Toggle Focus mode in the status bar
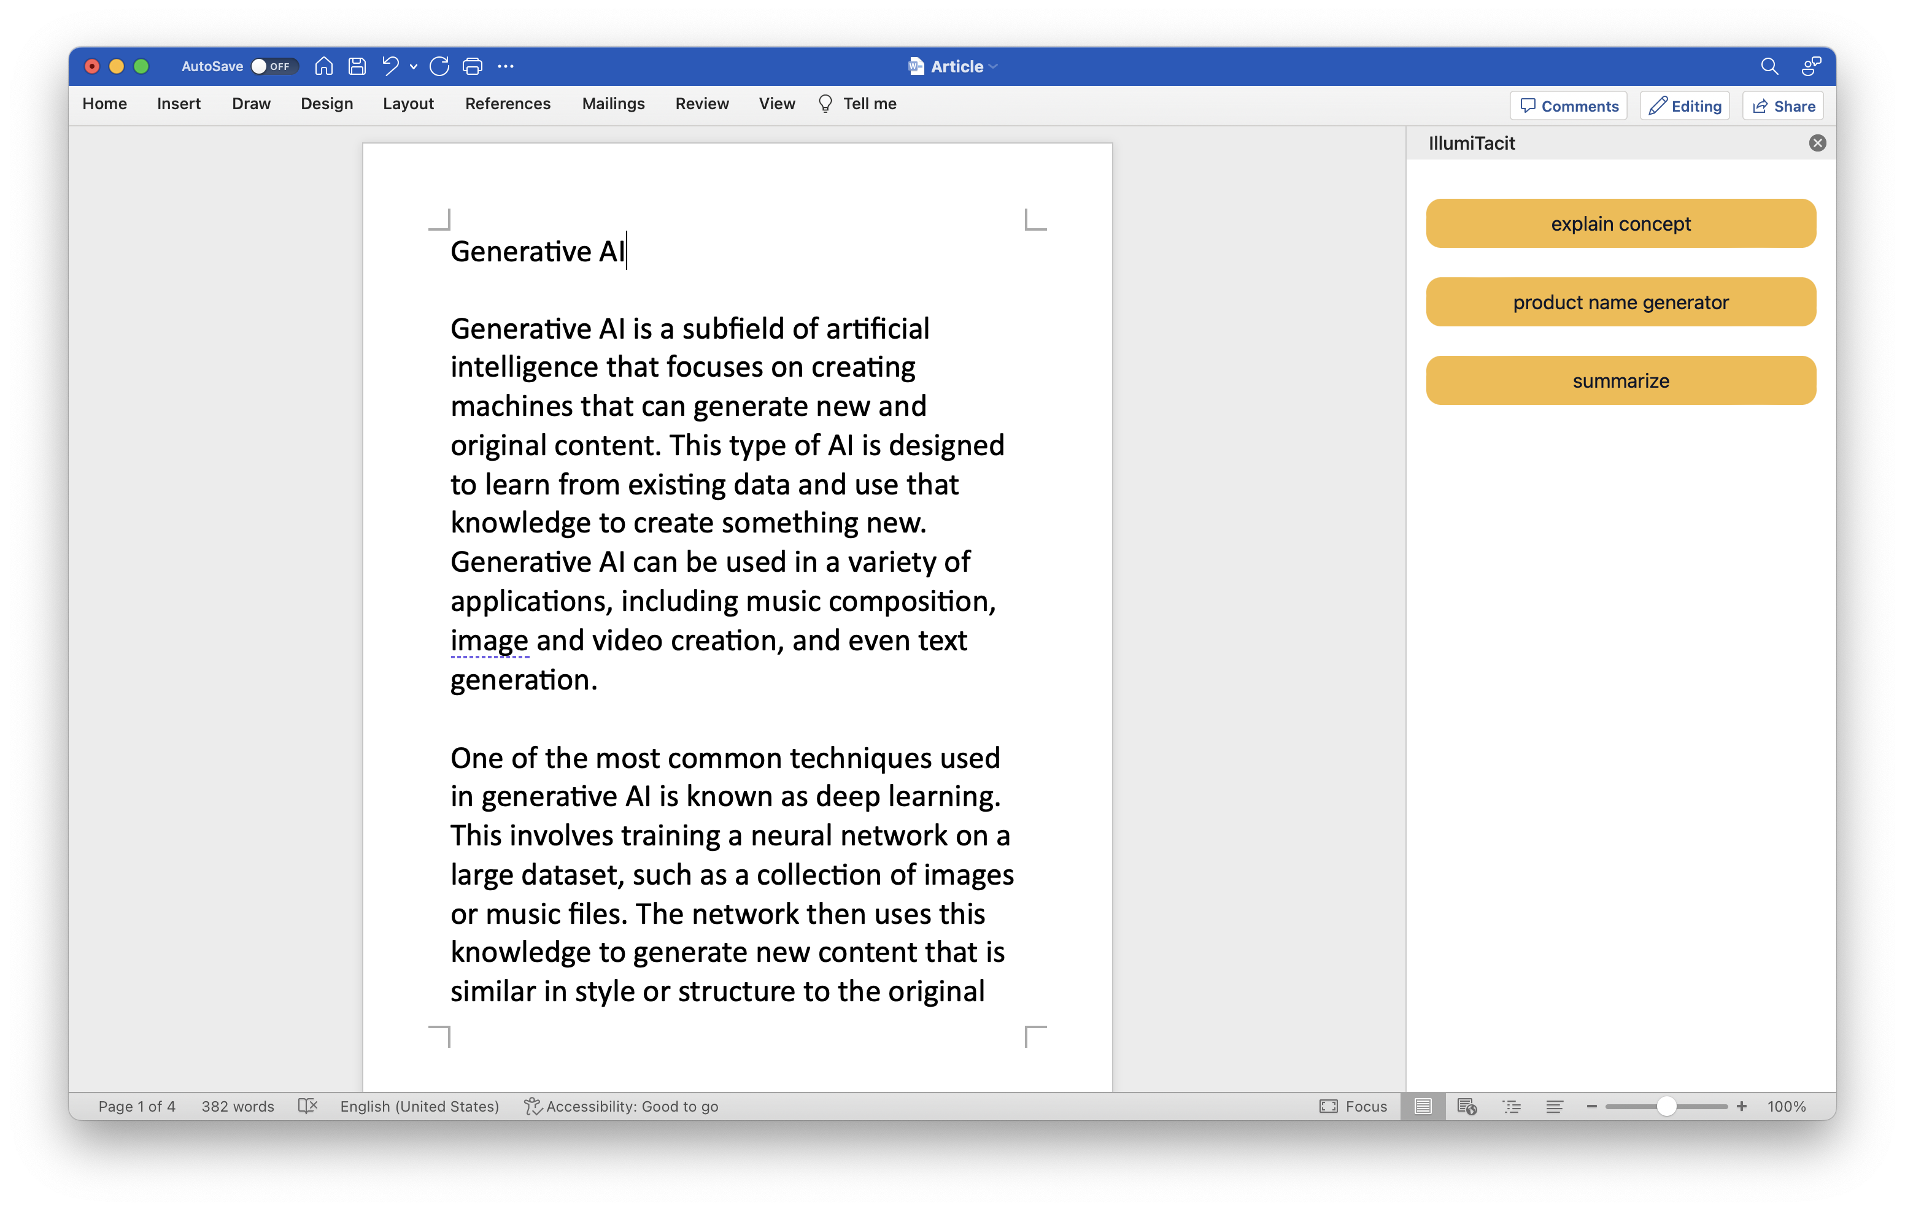1905x1211 pixels. pyautogui.click(x=1354, y=1106)
